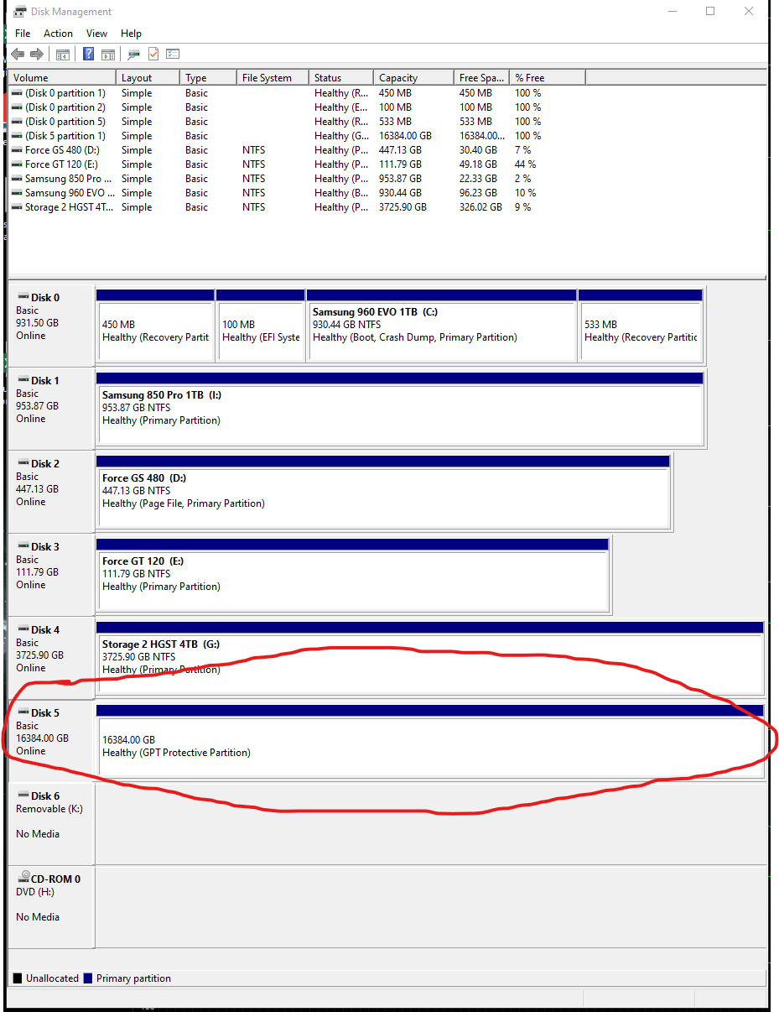This screenshot has height=1012, width=779.
Task: Click the Rescan Disks toolbar icon
Action: [133, 55]
